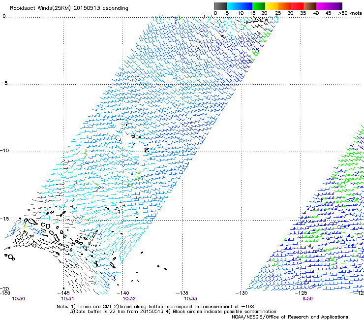Click the gray 0-5 knots color band
Screen dimensions: 364x320
pos(220,6)
